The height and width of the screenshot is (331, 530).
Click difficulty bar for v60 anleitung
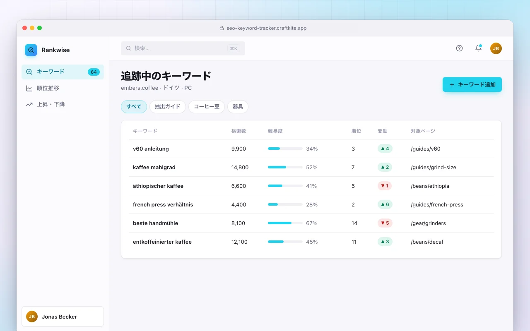point(285,149)
